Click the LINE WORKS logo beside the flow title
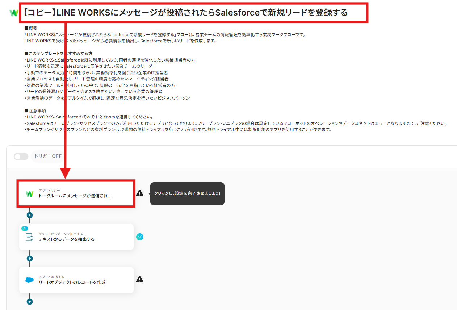 pos(14,13)
